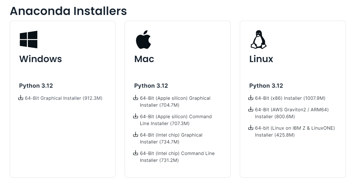Download Linux AWS Graviton2 / ARM64 Installer link
Image resolution: width=353 pixels, height=184 pixels.
[292, 113]
